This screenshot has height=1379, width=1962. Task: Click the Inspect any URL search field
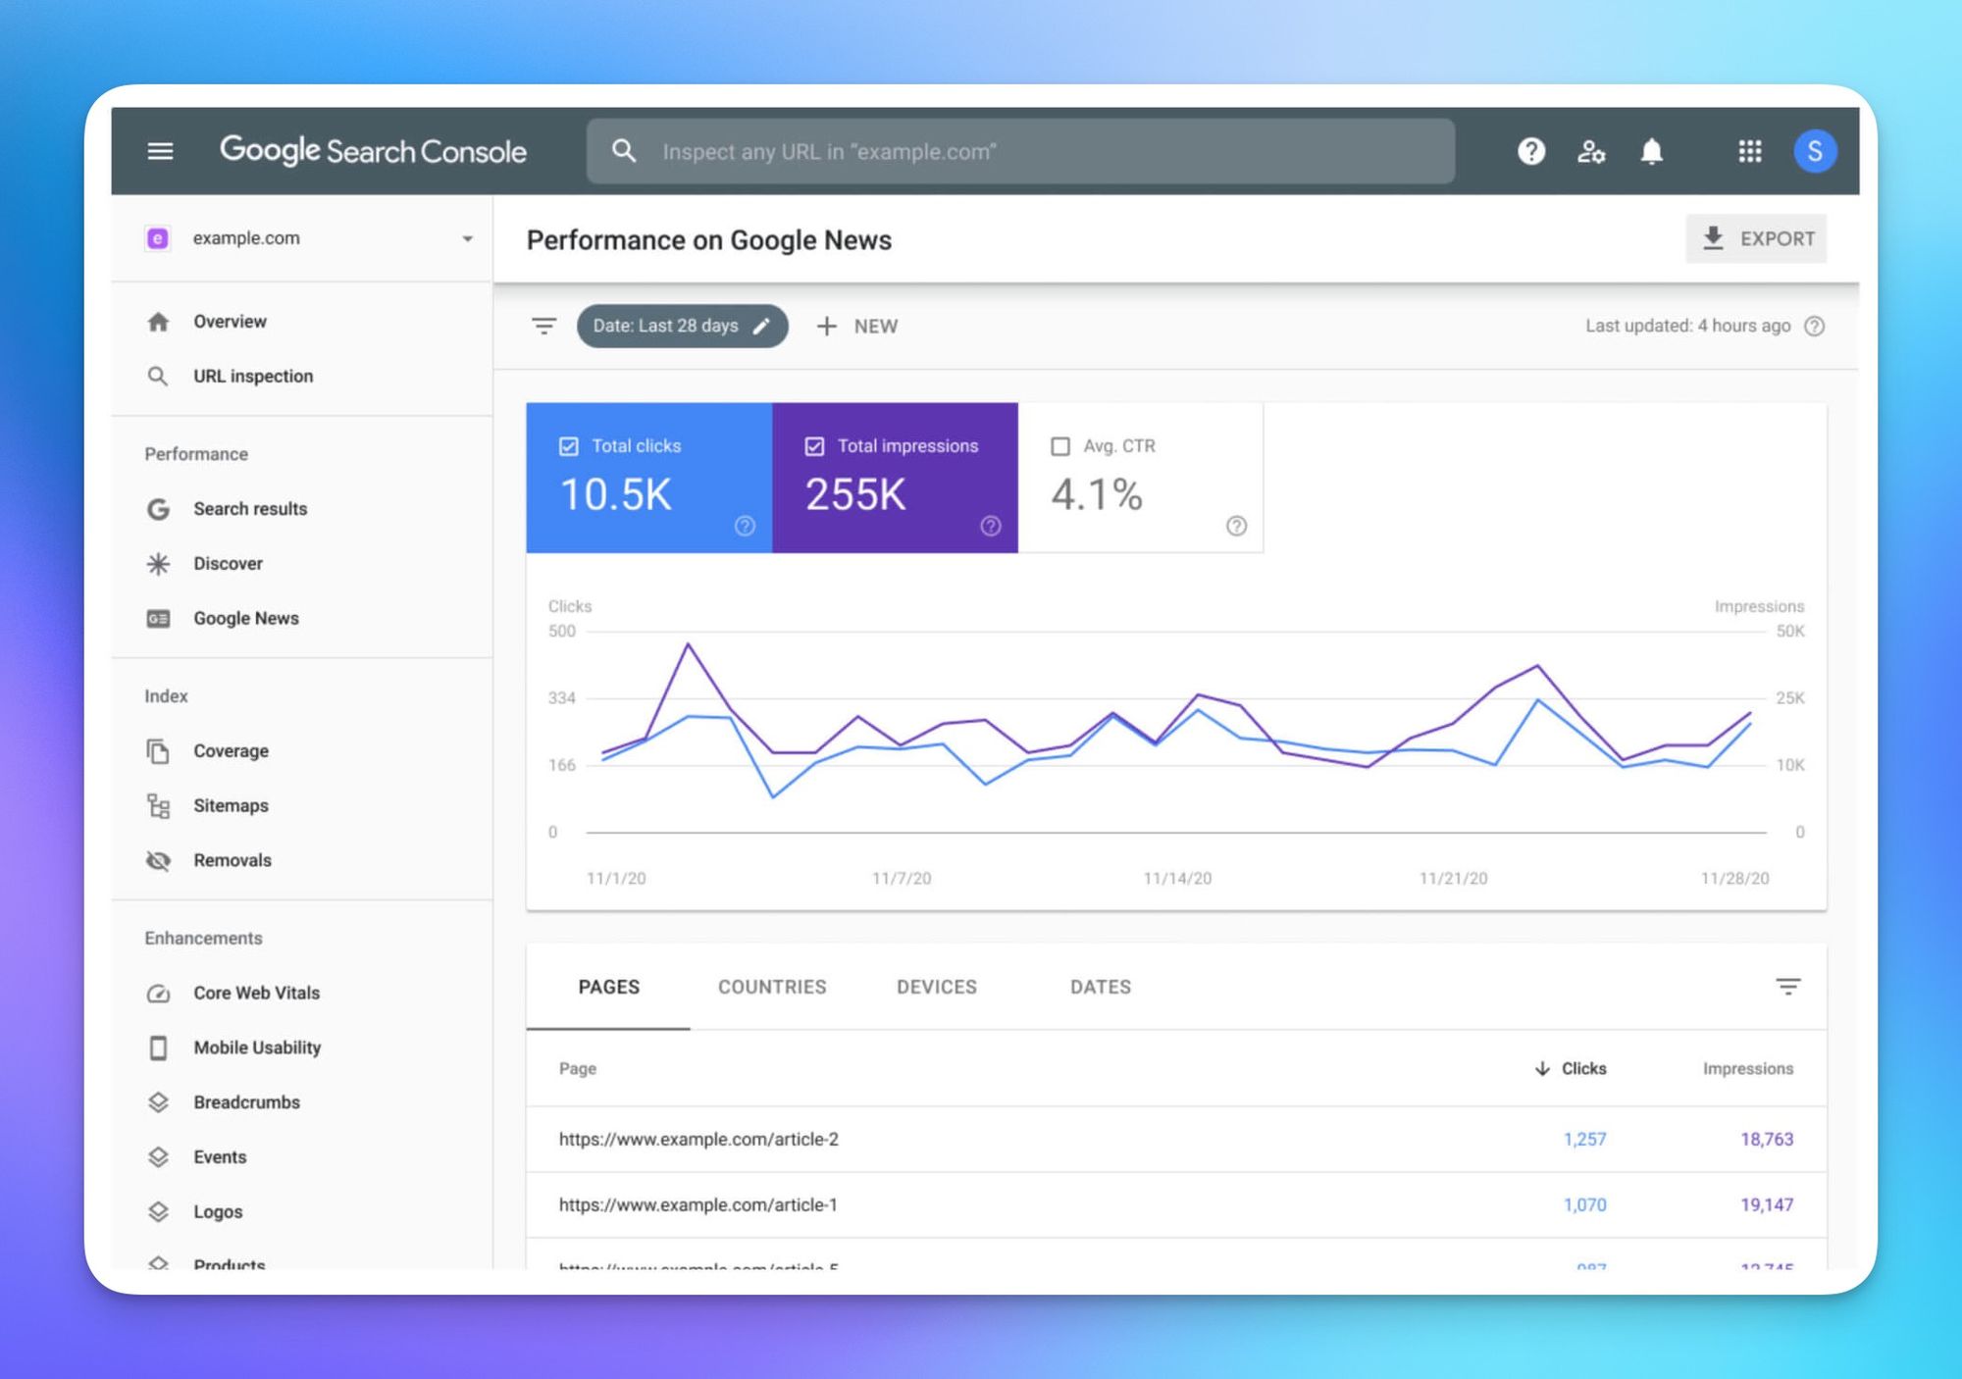(1020, 151)
